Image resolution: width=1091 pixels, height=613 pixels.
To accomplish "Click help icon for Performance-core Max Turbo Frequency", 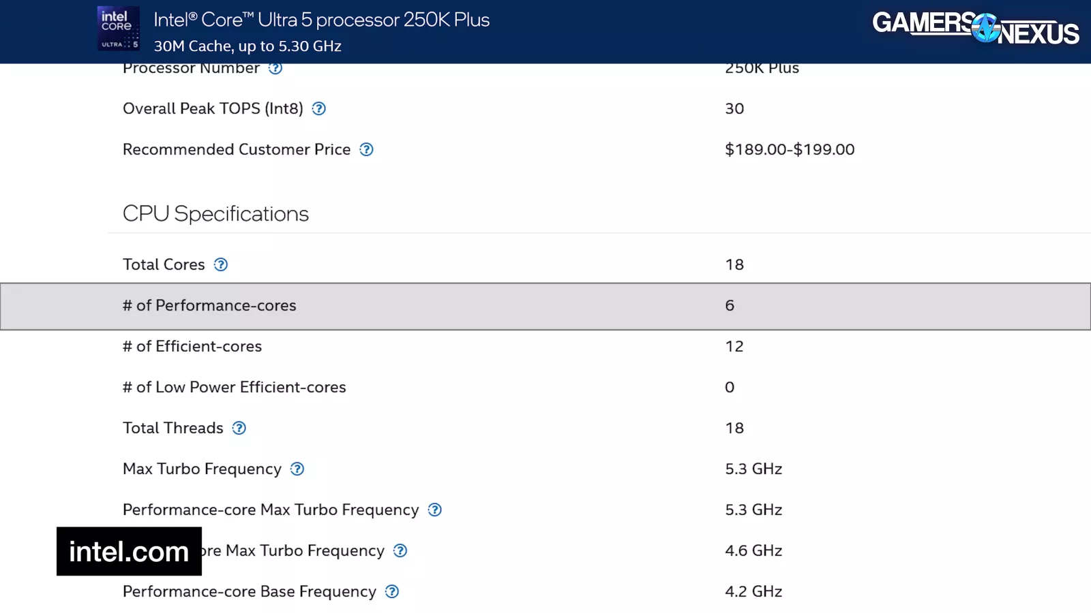I will [x=434, y=510].
